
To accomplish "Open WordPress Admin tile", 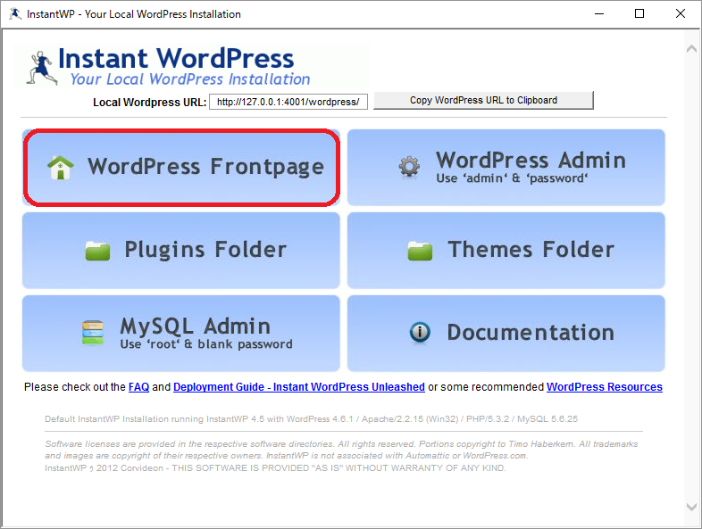I will pos(506,168).
